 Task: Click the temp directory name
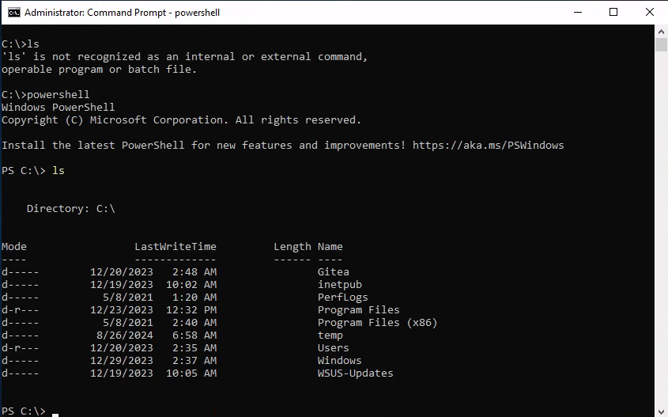[x=330, y=335]
